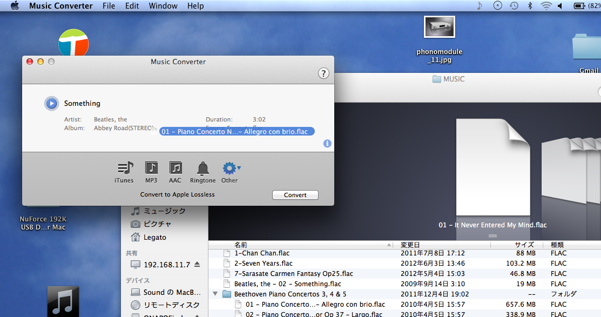Select the music note icon on desktop
Screen dimensions: 601x317
63,301
